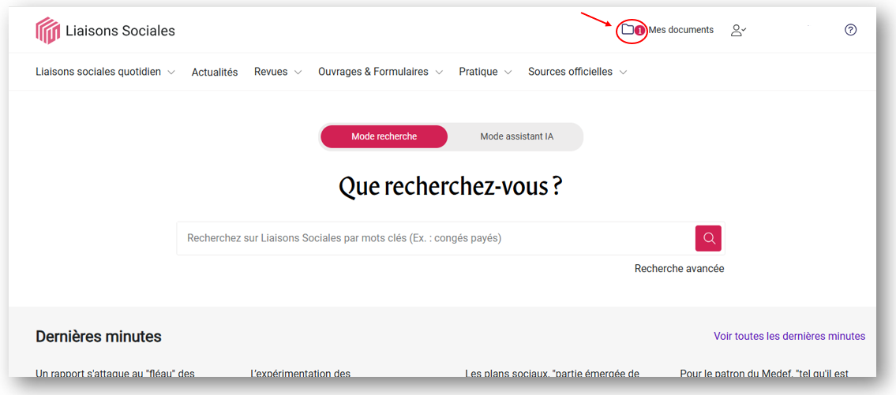Open the article "L'expérimentation des"
The height and width of the screenshot is (395, 896).
click(x=300, y=374)
